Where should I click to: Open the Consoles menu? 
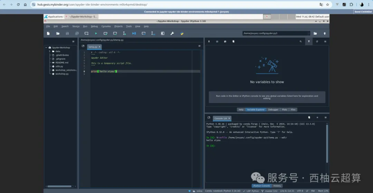tap(106, 26)
